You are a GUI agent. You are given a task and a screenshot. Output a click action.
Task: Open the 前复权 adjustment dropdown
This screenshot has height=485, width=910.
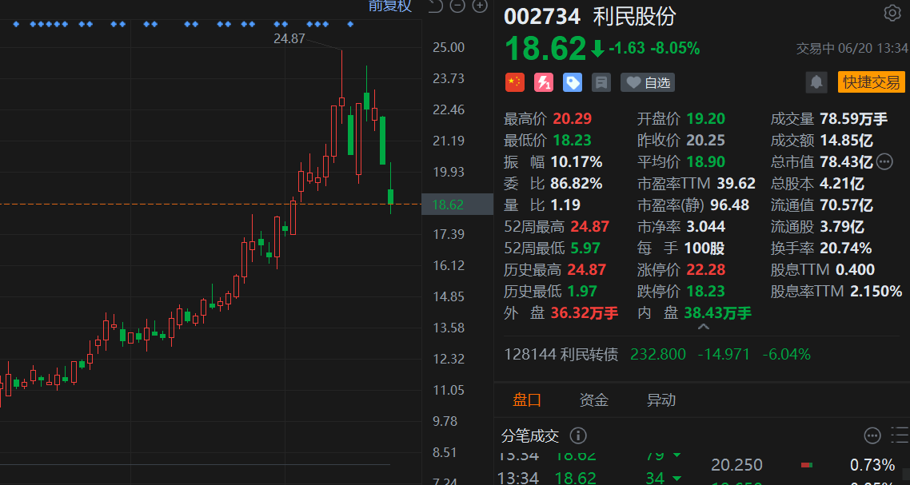coord(390,6)
